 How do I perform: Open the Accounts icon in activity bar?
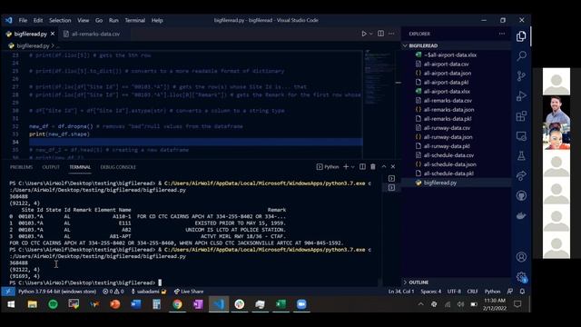[x=521, y=256]
